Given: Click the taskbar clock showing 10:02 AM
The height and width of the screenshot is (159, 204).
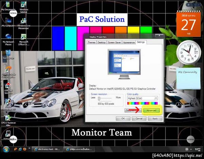Looking at the screenshot, I should click(198, 150).
